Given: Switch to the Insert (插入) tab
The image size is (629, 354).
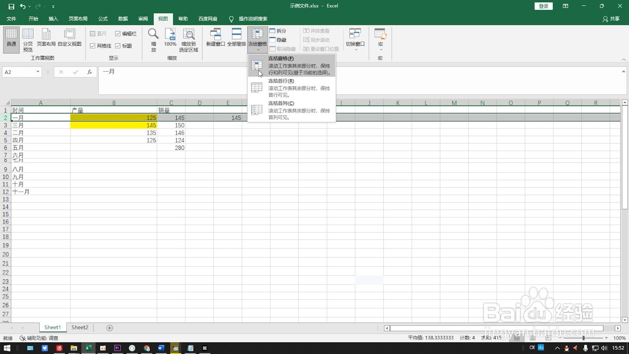Looking at the screenshot, I should click(53, 19).
